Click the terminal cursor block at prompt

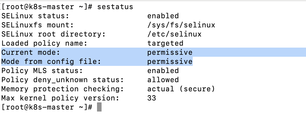click(99, 107)
